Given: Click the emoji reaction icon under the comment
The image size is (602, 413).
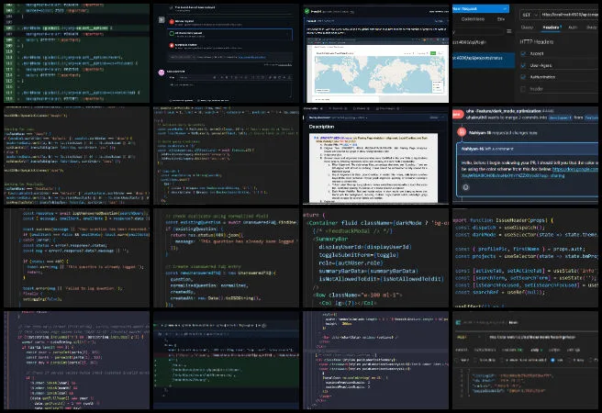Looking at the screenshot, I should (x=465, y=187).
